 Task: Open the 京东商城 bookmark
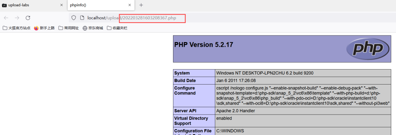93,28
